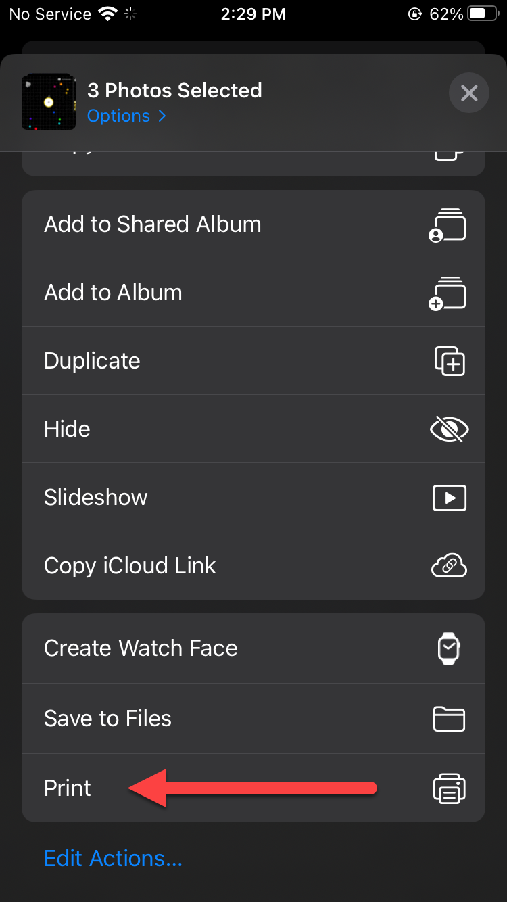Select Add to Shared Album
The width and height of the screenshot is (507, 902).
(153, 224)
